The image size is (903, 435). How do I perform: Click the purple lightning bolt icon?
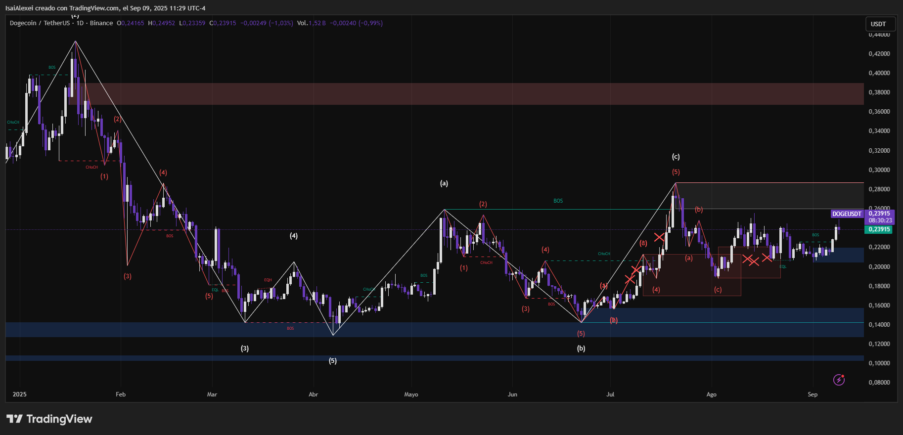pos(839,380)
